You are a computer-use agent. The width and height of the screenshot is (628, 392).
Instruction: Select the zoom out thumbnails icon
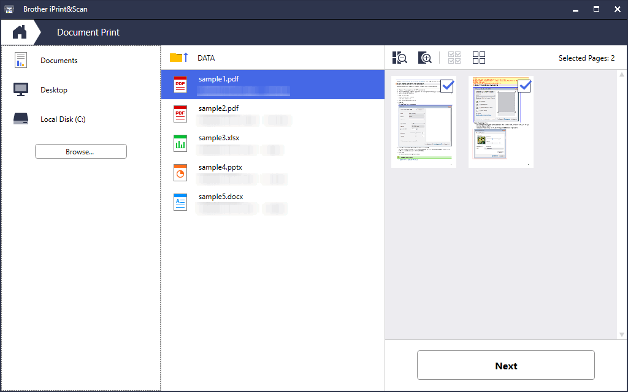pyautogui.click(x=399, y=57)
